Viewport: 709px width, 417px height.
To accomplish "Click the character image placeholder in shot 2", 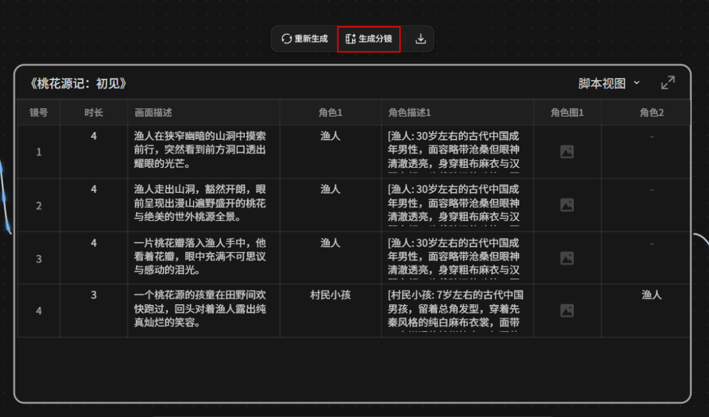I will point(568,204).
